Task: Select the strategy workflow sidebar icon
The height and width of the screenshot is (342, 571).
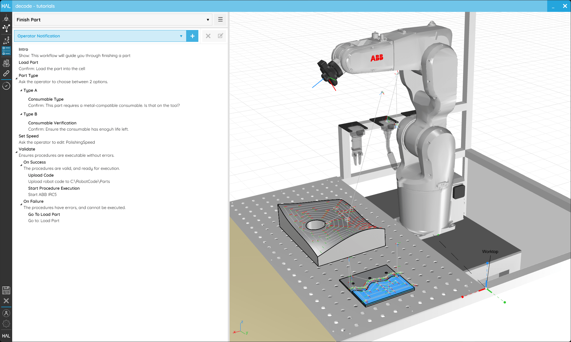Action: (6, 40)
